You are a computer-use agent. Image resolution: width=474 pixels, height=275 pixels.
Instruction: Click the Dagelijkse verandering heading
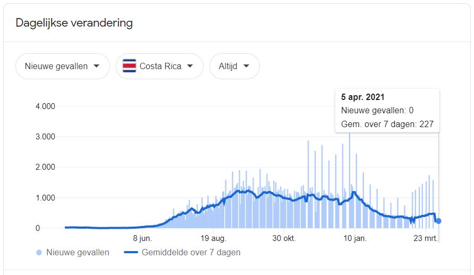(x=74, y=23)
